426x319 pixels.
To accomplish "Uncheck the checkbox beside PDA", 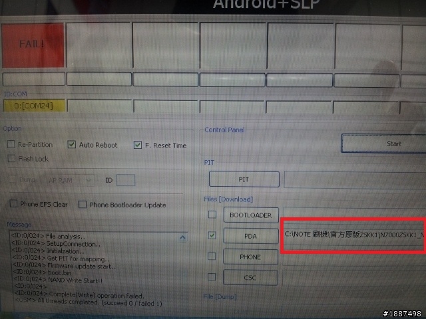I will pos(212,235).
